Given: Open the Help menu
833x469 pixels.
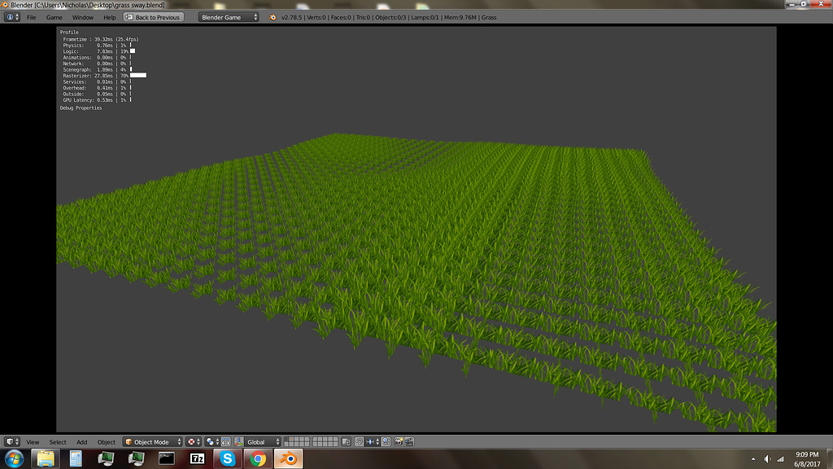Looking at the screenshot, I should tap(110, 18).
